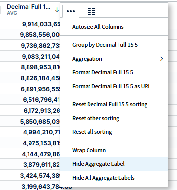Select the cell starting 8,898,953

(x=30, y=67)
